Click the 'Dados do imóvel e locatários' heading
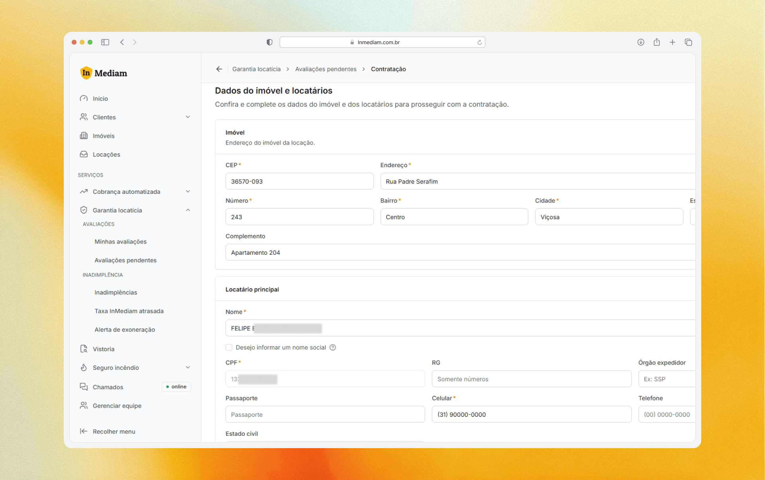Viewport: 765px width, 480px height. pyautogui.click(x=274, y=91)
